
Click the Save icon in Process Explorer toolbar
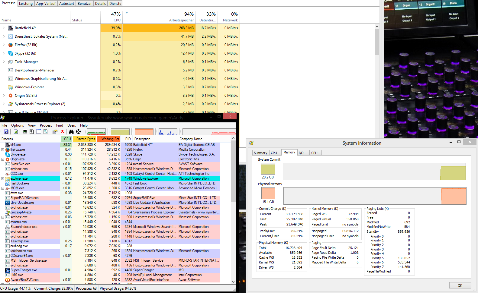(6, 132)
